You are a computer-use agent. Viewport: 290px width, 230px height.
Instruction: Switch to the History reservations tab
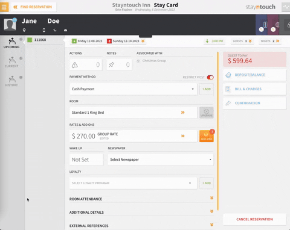[11, 81]
